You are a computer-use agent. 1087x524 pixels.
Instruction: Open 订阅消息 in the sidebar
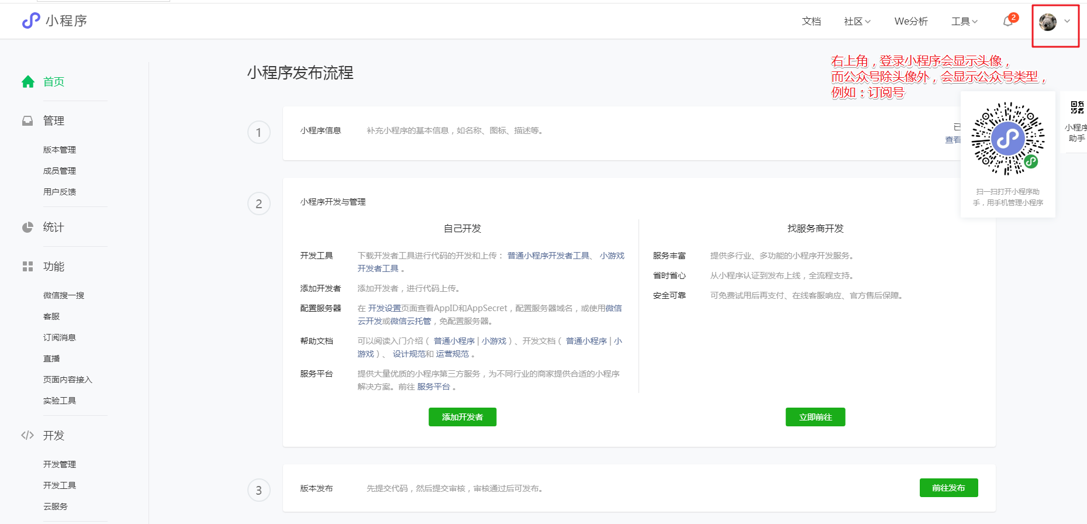[60, 337]
